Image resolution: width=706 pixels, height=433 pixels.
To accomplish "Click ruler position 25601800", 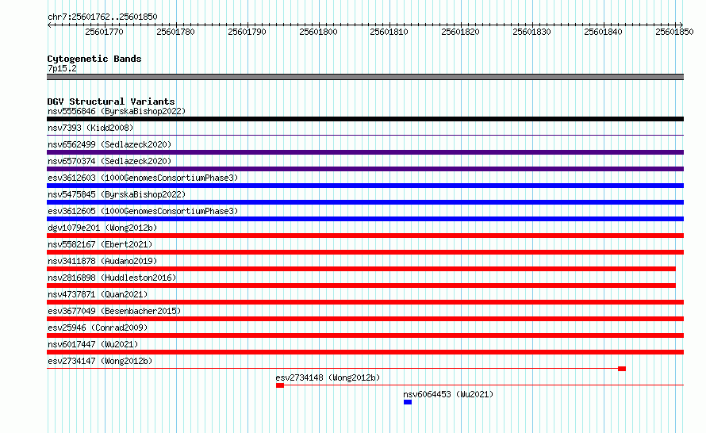I will pyautogui.click(x=318, y=32).
